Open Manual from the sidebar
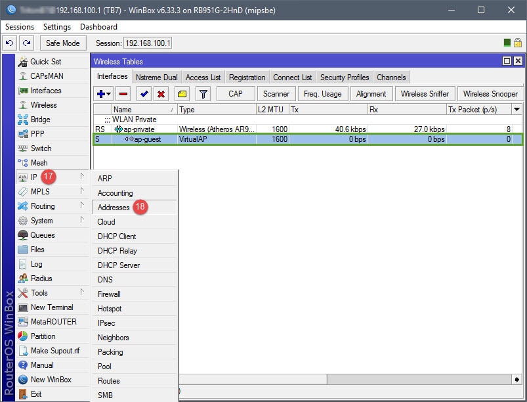 click(x=53, y=365)
